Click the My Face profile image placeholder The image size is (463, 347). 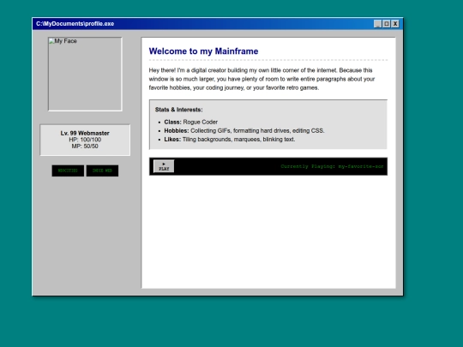coord(85,74)
